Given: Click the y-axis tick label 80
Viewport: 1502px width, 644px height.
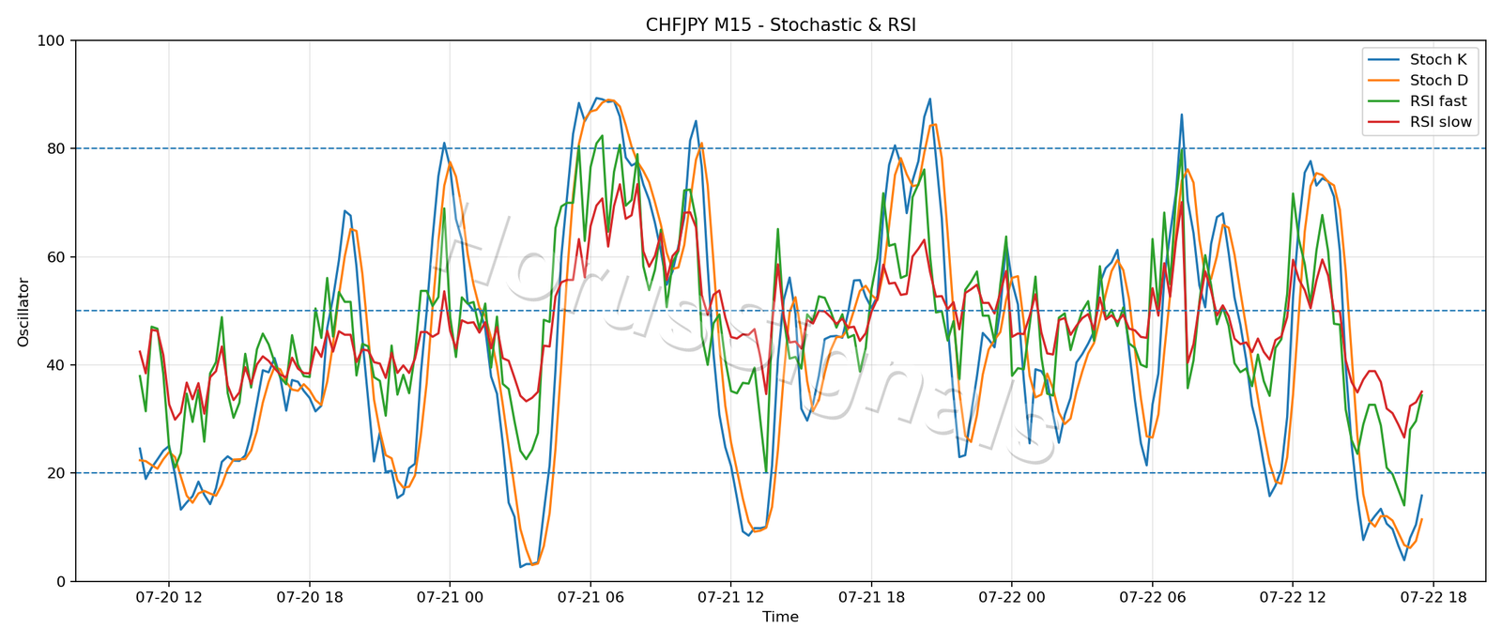Looking at the screenshot, I should click(x=56, y=148).
